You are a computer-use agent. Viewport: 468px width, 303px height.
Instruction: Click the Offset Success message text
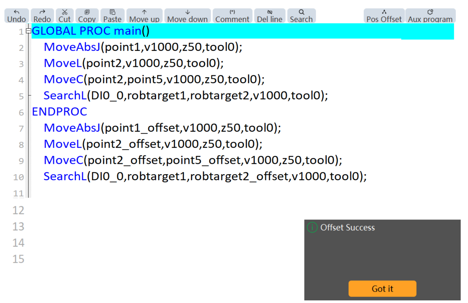tap(347, 227)
